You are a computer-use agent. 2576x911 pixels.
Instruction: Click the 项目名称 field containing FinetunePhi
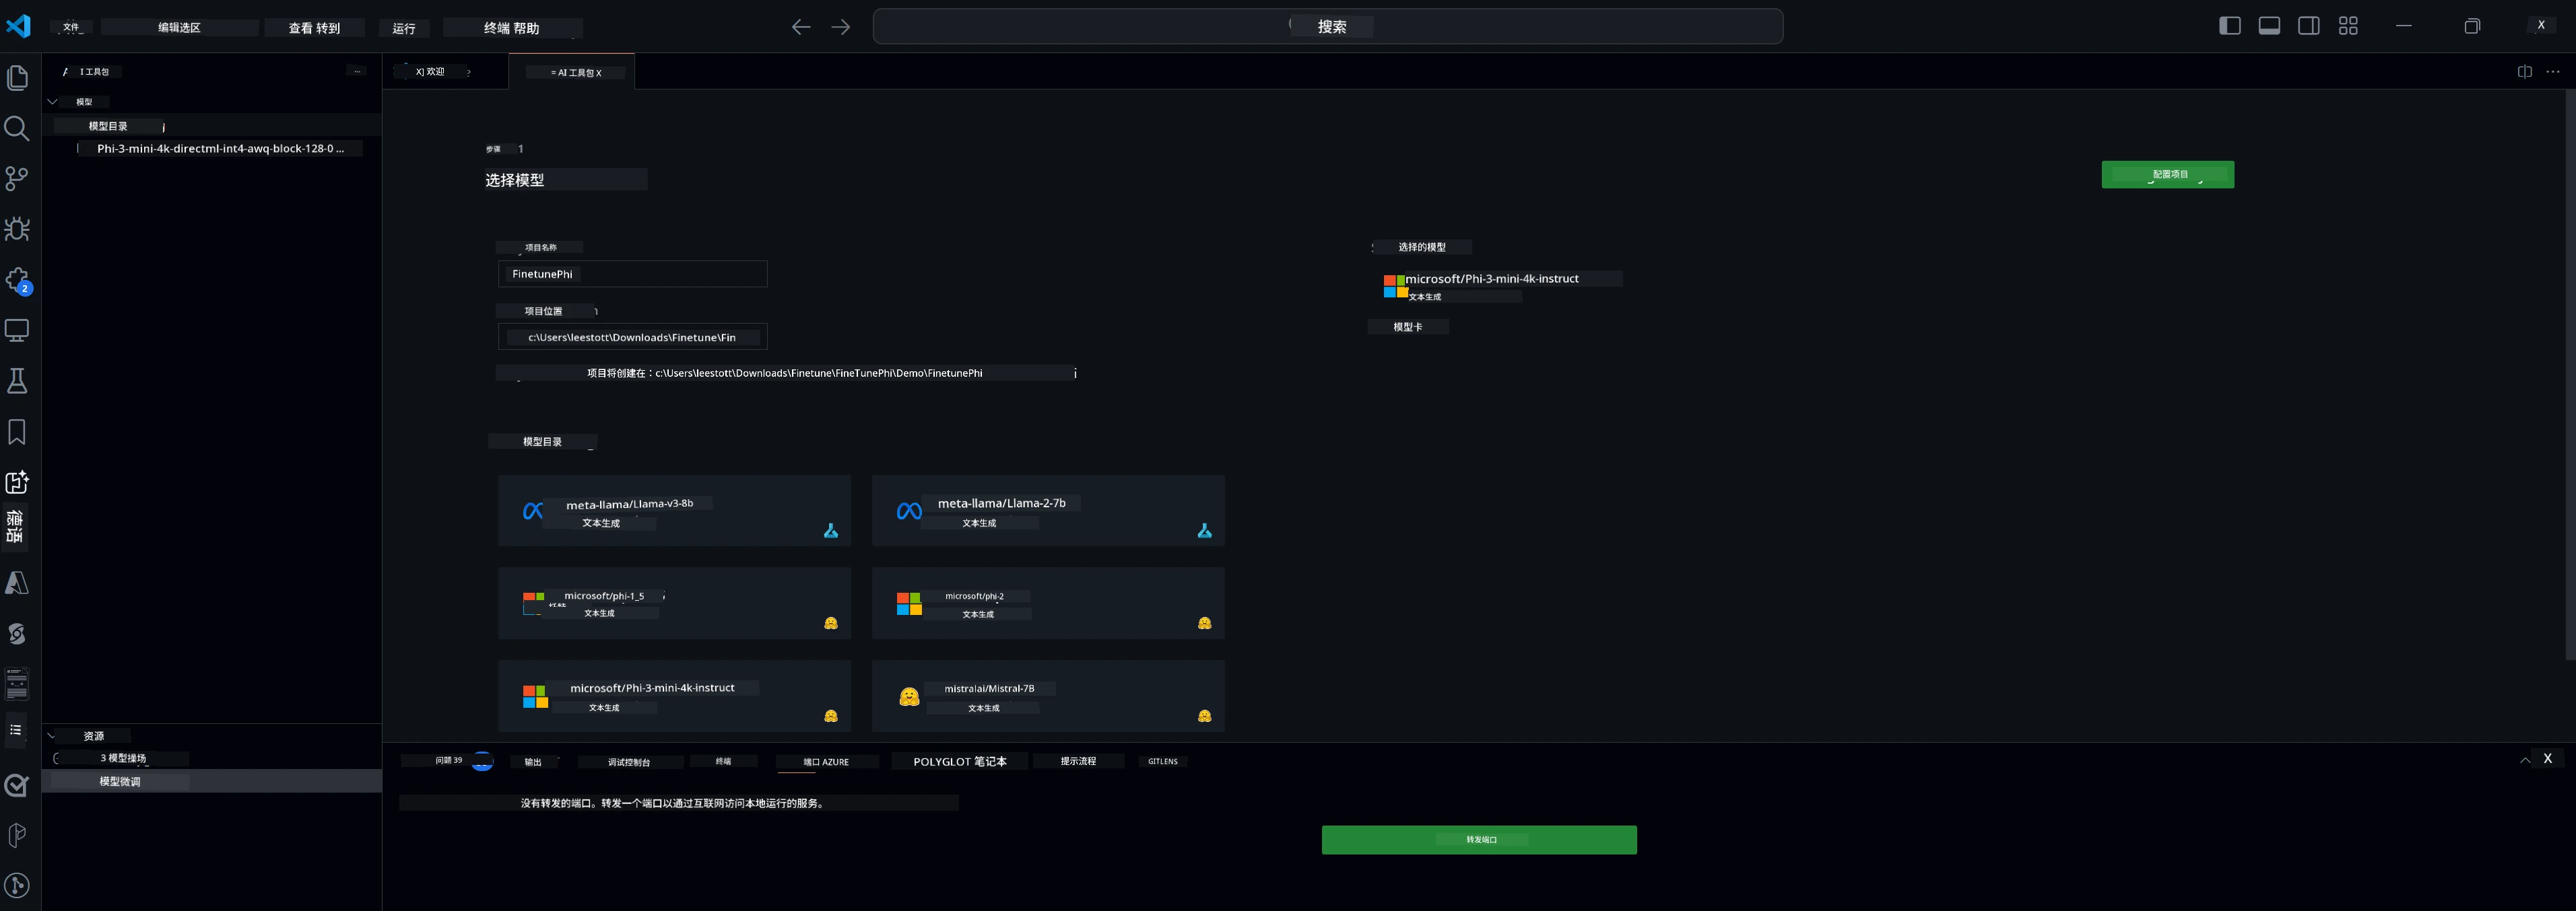[x=633, y=274]
